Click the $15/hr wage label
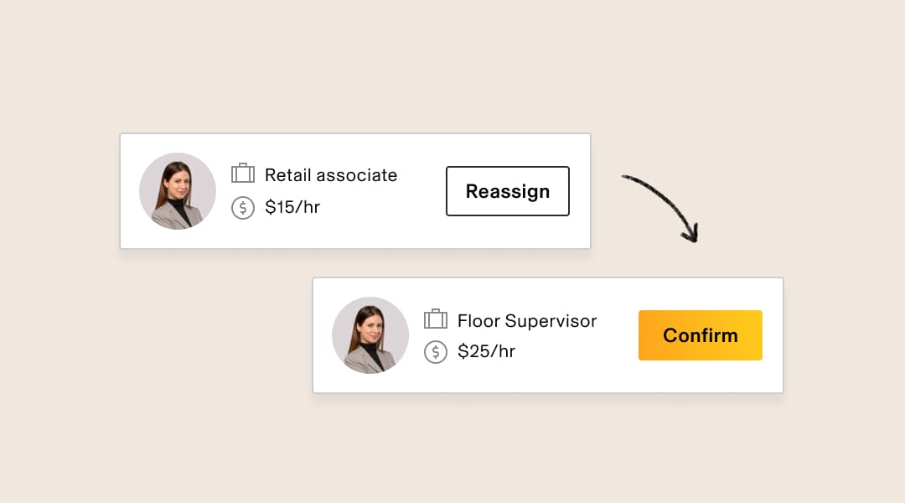The height and width of the screenshot is (503, 905). click(x=292, y=207)
